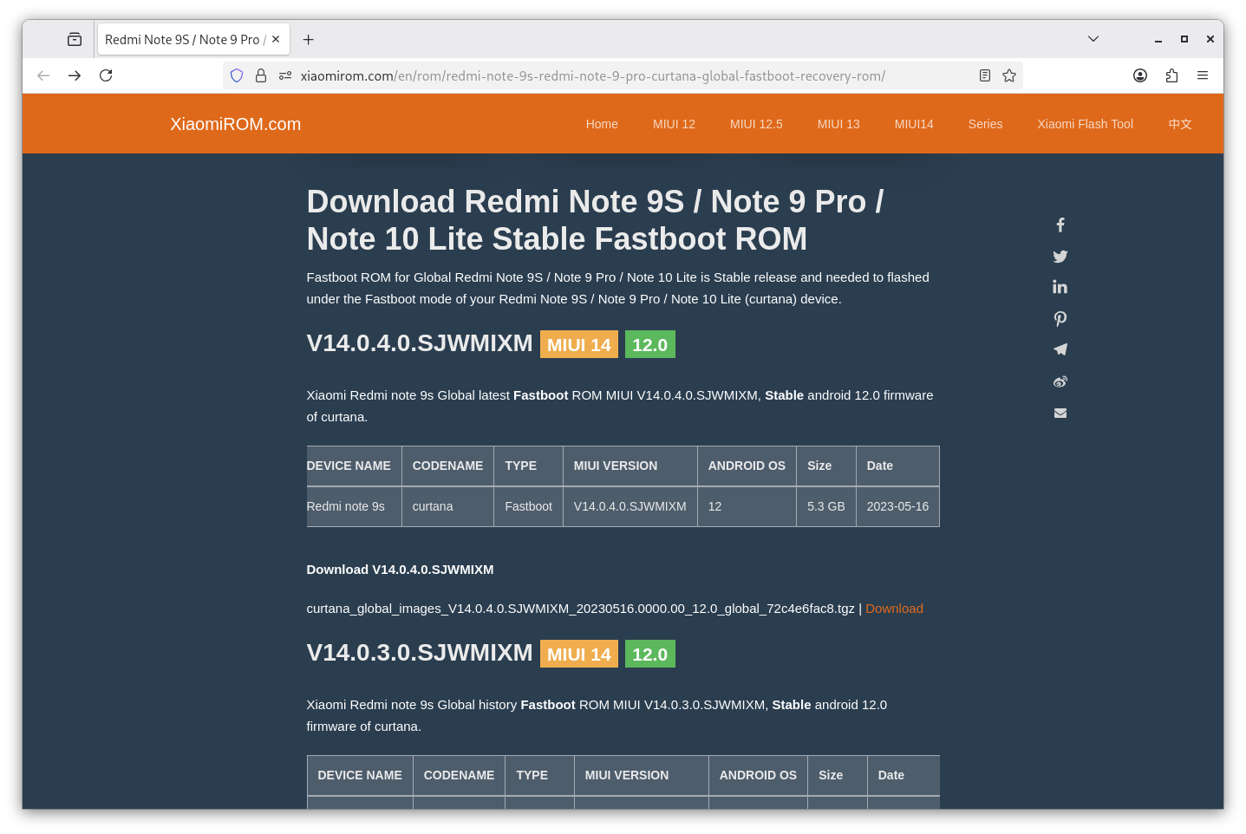Select the 'Redmi note 9s' table cell

pos(354,506)
